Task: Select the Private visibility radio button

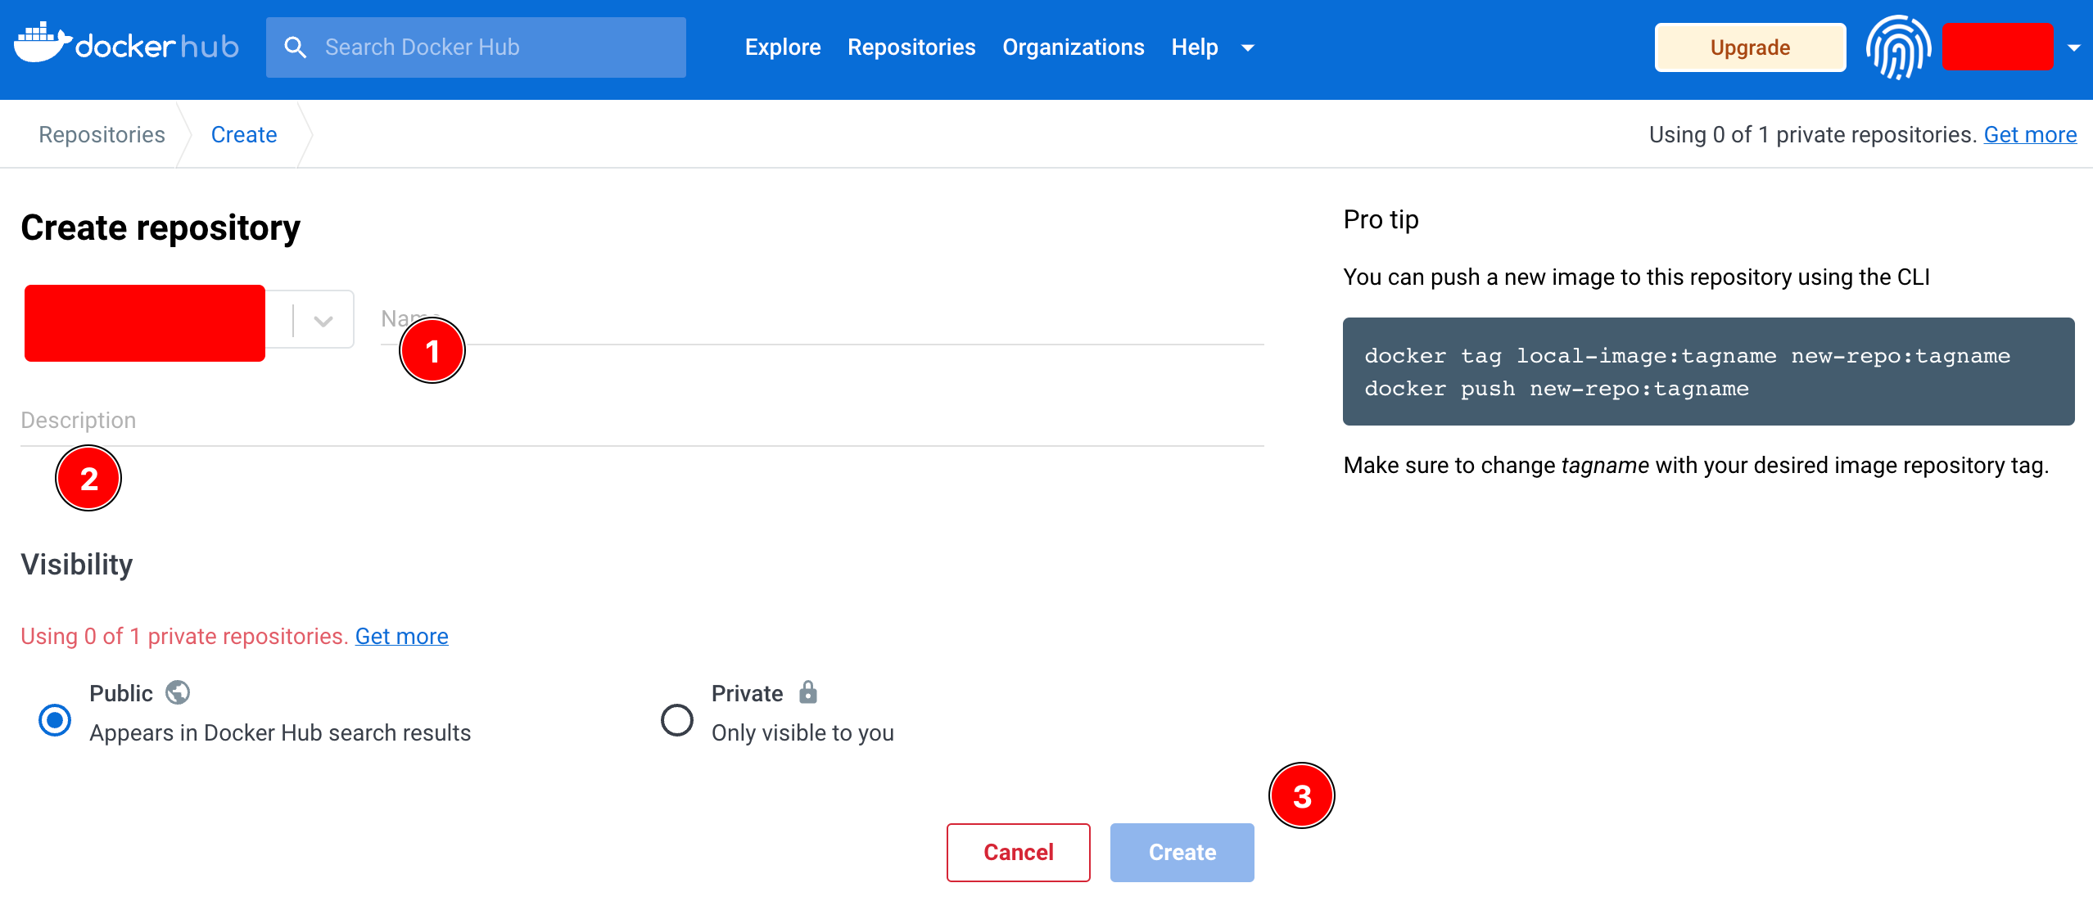Action: [x=677, y=720]
